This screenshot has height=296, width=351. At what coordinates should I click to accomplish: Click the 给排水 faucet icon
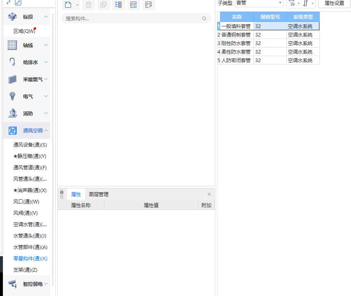(x=12, y=62)
